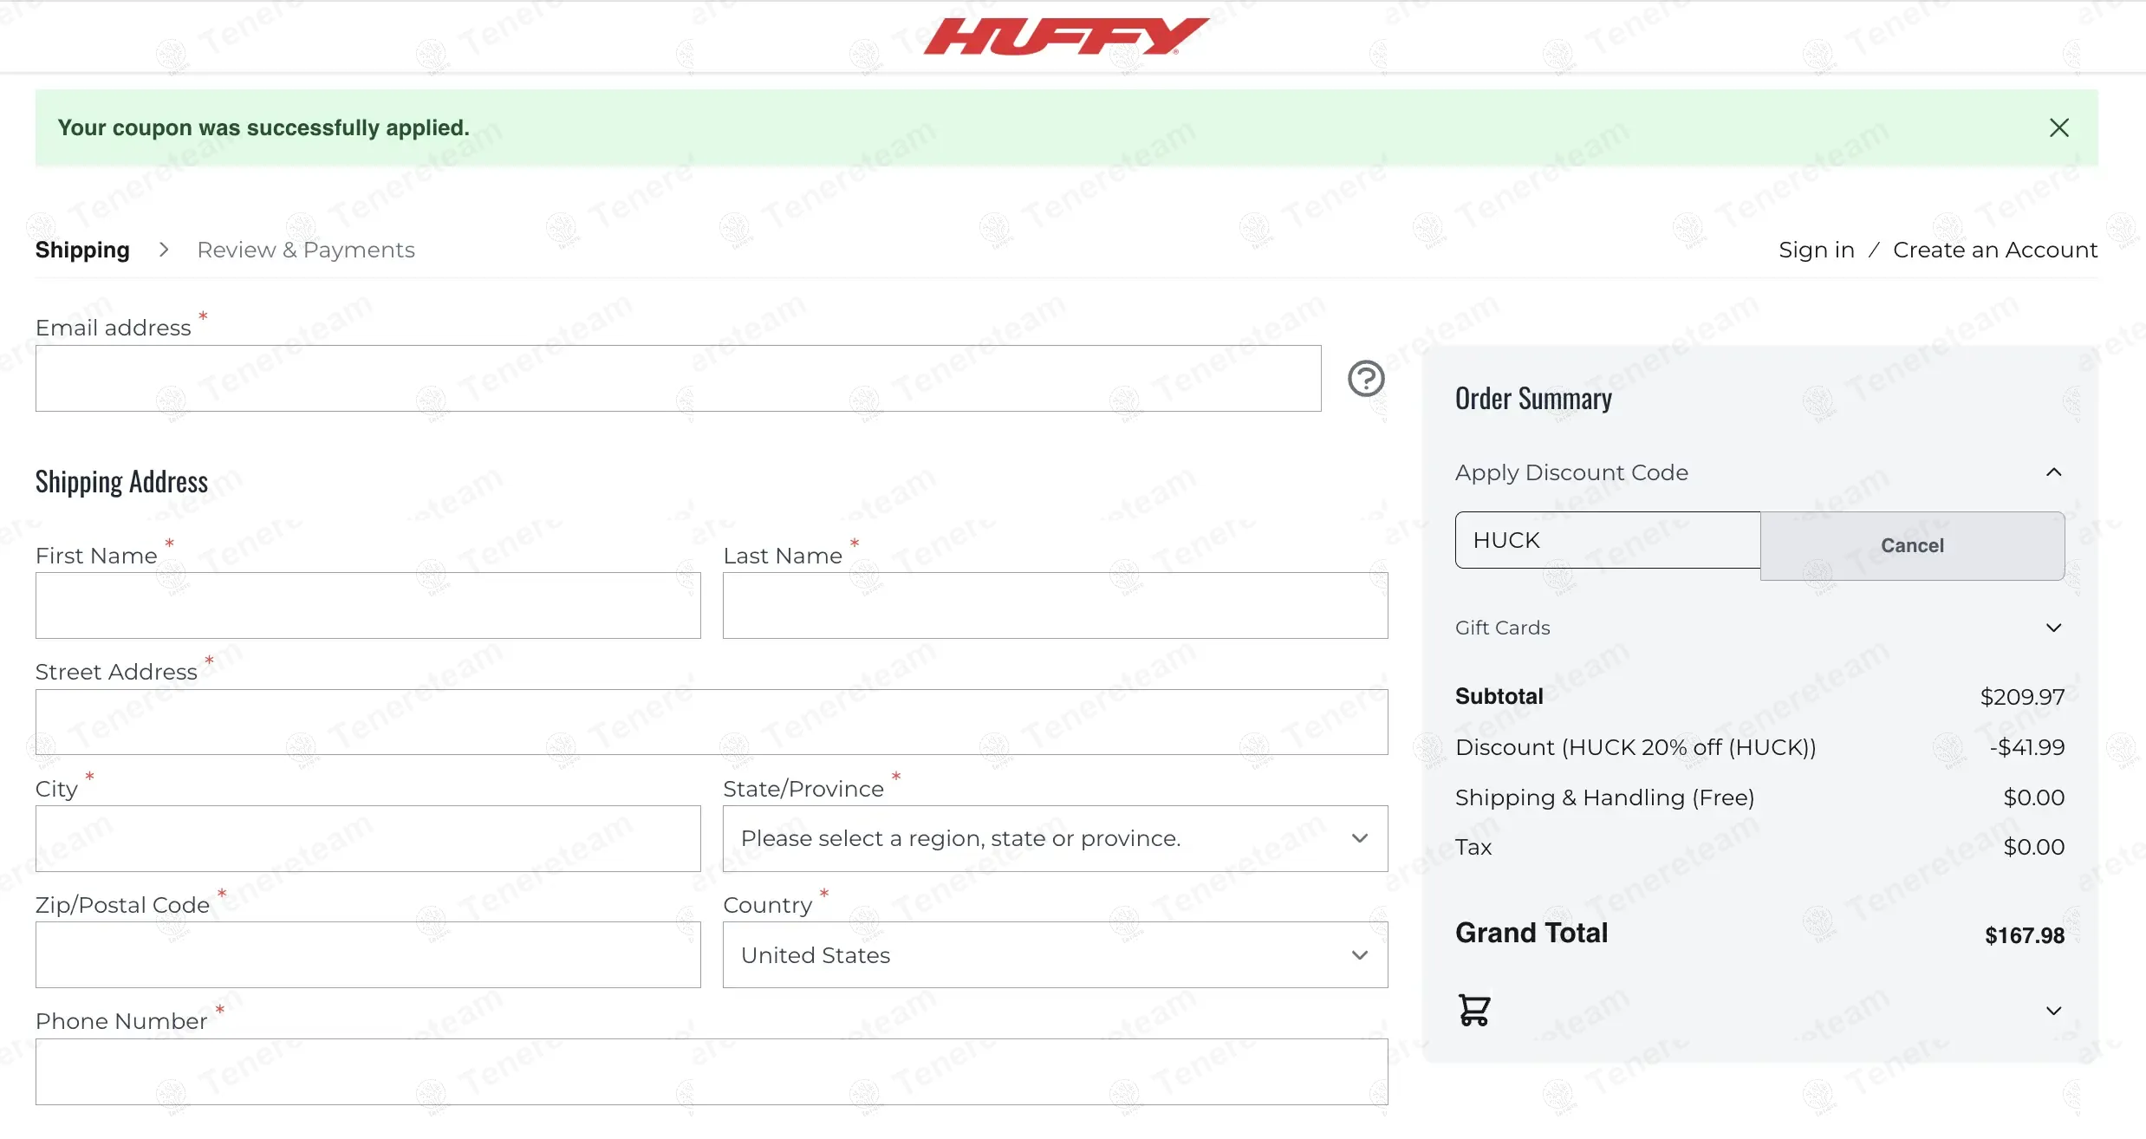Viewport: 2146px width, 1139px height.
Task: Click Create an Account link
Action: (1994, 251)
